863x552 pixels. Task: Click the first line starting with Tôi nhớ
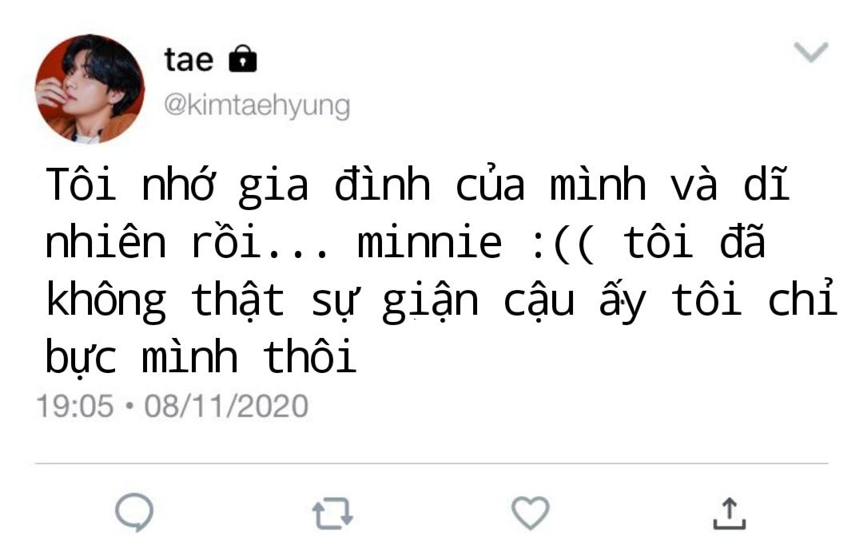tap(417, 183)
